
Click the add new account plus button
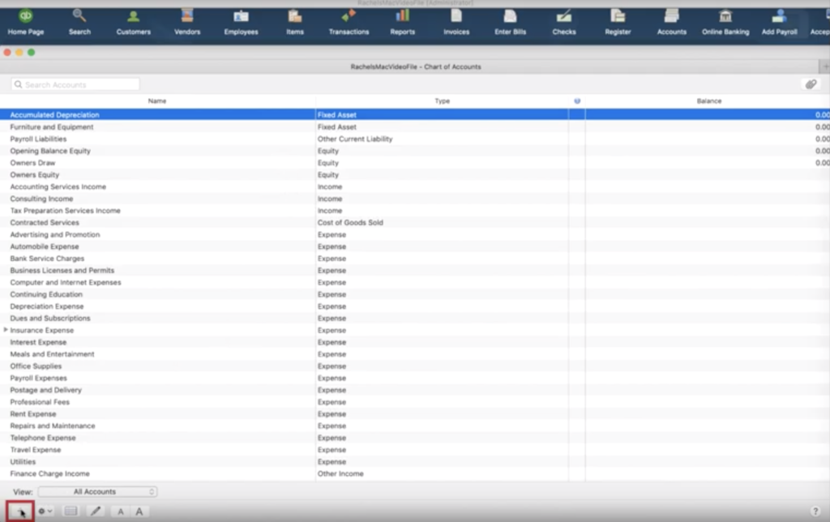(x=20, y=511)
